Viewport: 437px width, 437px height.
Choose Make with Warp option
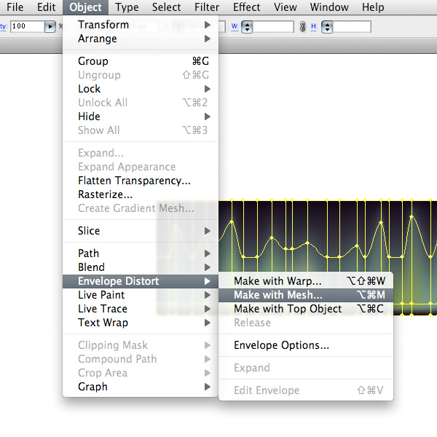[x=306, y=281]
